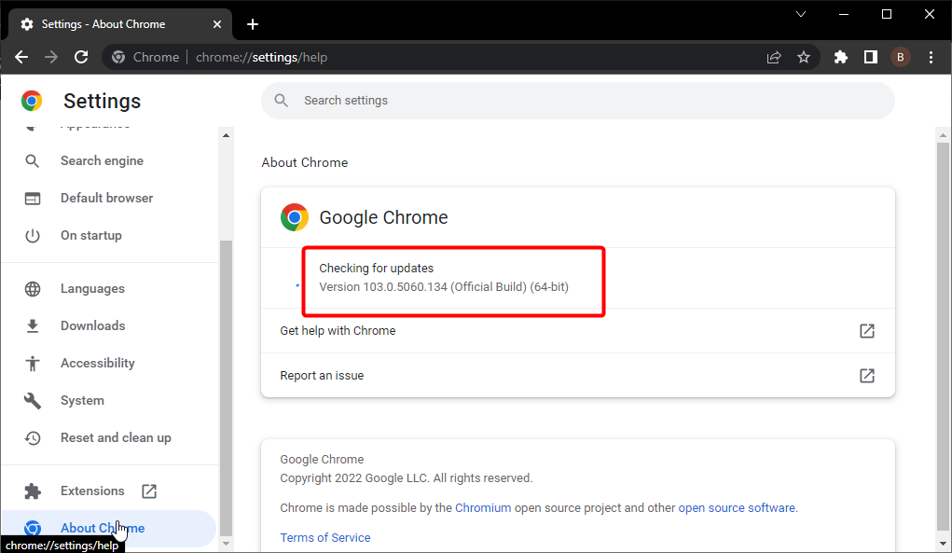This screenshot has width=952, height=553.
Task: Click the address bar URL
Action: (x=261, y=57)
